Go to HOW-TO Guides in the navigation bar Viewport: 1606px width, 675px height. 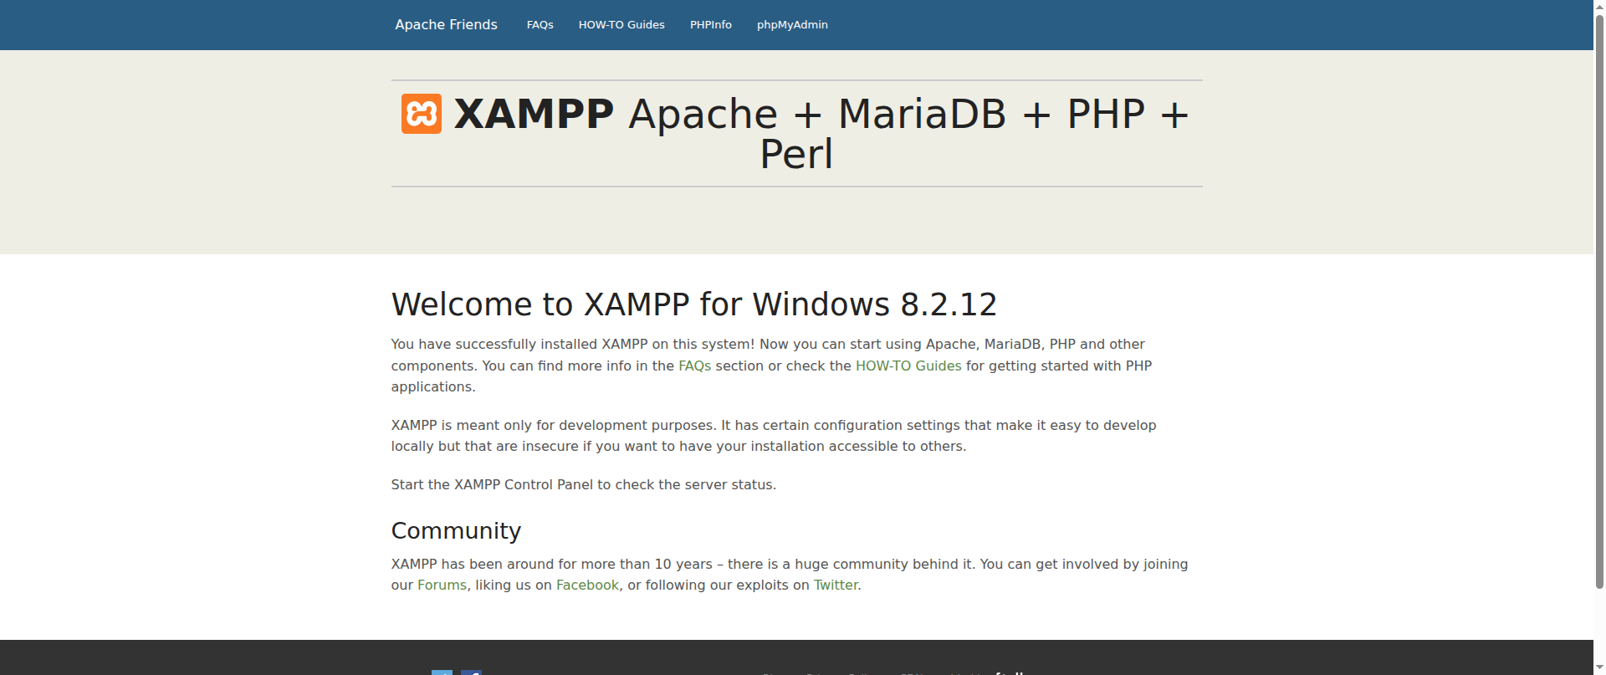click(x=621, y=25)
